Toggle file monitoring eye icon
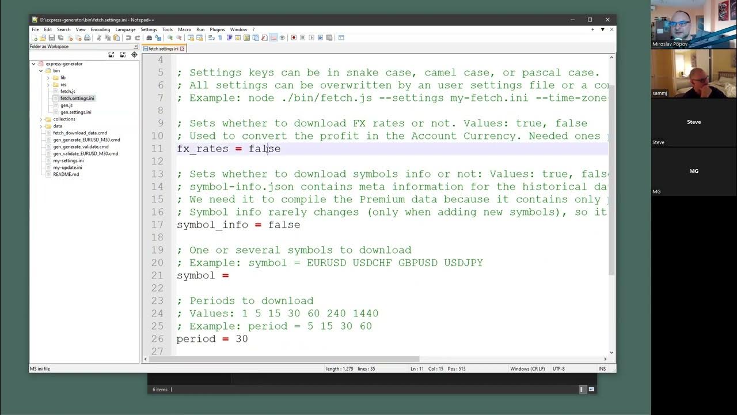The image size is (737, 415). 282,38
